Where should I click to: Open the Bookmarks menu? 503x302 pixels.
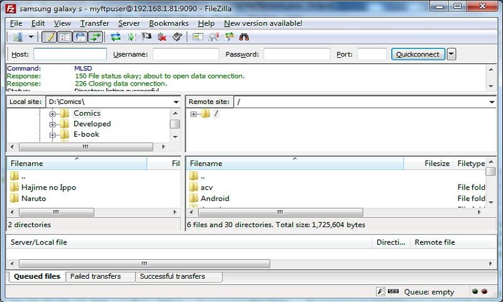[169, 23]
